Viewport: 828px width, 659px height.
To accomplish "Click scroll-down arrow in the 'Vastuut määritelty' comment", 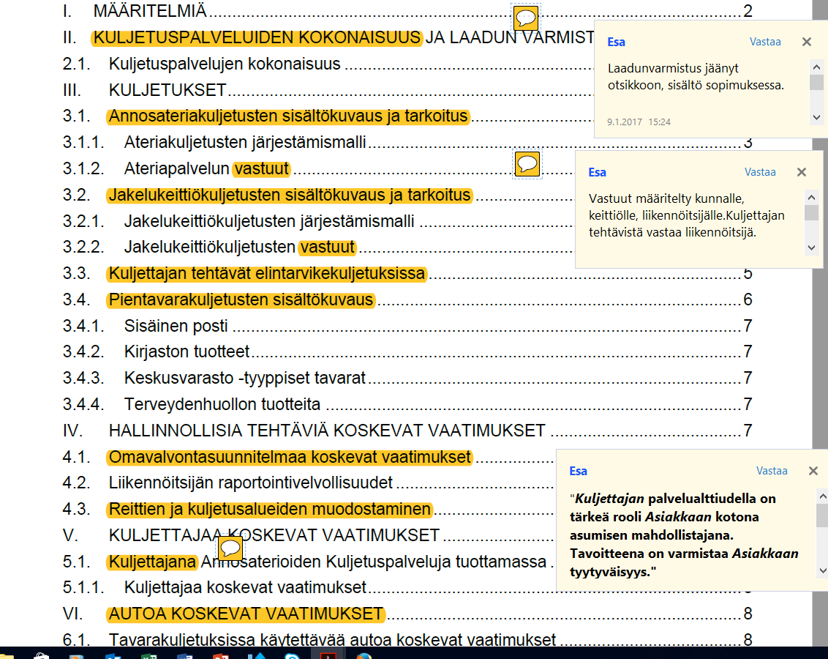I will pos(812,247).
